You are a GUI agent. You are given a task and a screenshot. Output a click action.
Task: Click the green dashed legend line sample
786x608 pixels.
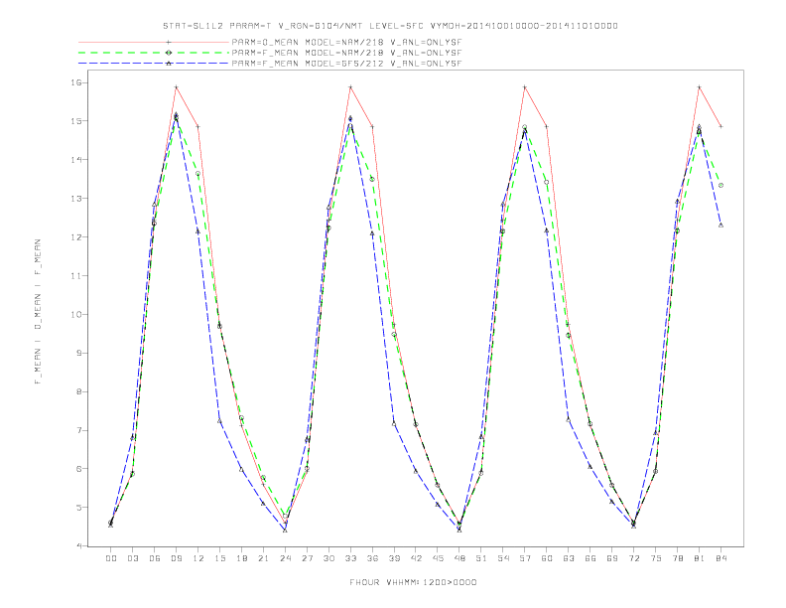click(154, 53)
